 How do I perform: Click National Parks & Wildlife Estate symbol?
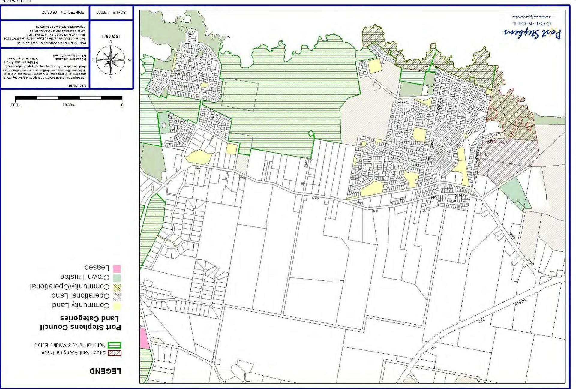114,345
